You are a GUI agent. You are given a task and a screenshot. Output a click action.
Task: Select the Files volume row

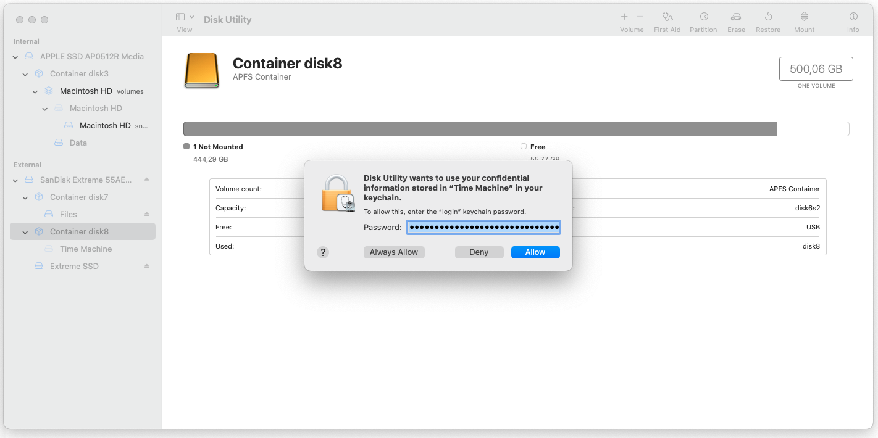tap(83, 214)
